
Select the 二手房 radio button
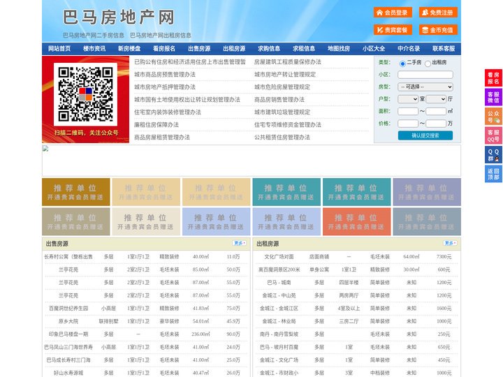click(x=402, y=64)
